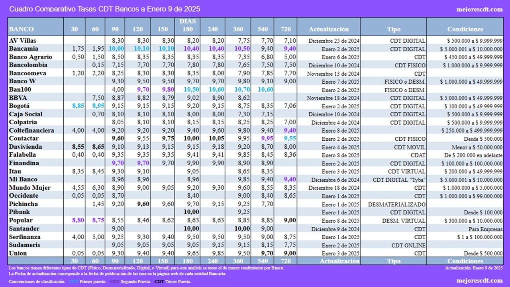Select the AV Villas bank row name
Screen dimensions: 510x287
pos(24,40)
